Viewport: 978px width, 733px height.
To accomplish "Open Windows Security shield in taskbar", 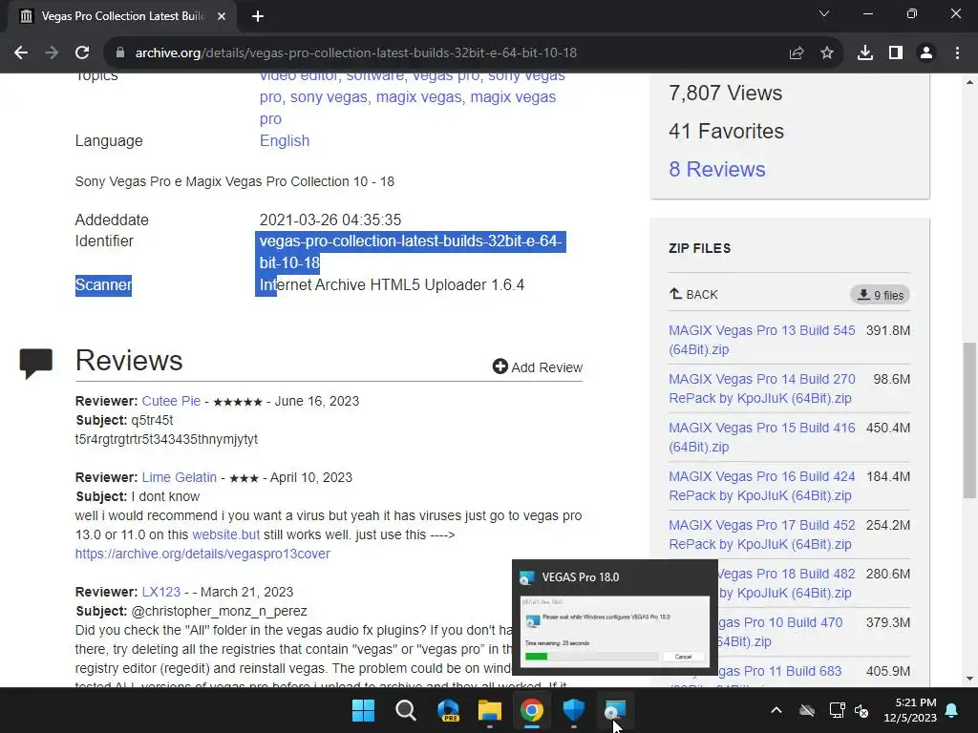I will (x=574, y=710).
